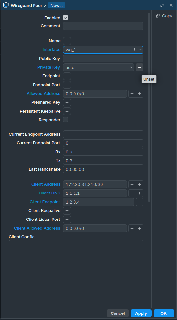Open the three-dot menu in Interface field
This screenshot has height=320, width=177.
coord(134,50)
